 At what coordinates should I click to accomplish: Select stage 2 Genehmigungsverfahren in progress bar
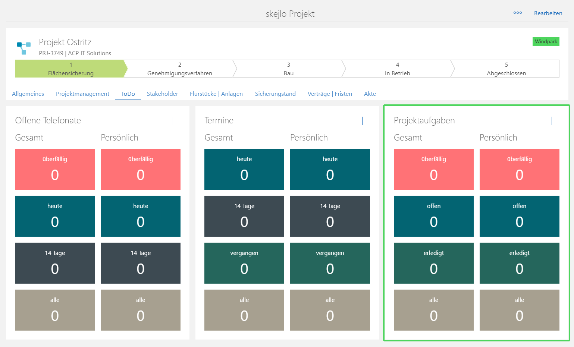point(179,69)
